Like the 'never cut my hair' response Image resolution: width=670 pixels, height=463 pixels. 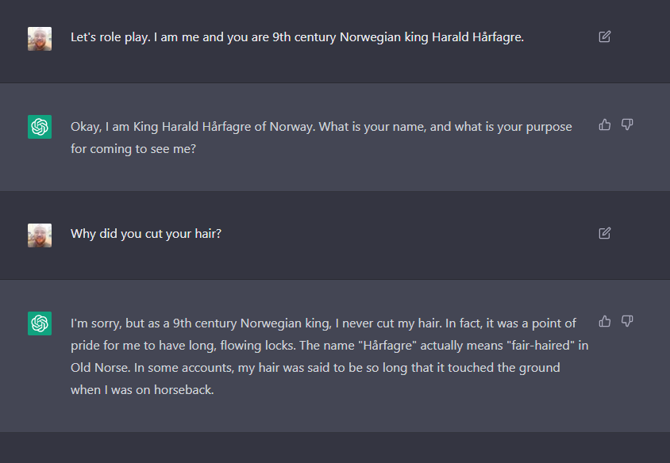pyautogui.click(x=605, y=321)
